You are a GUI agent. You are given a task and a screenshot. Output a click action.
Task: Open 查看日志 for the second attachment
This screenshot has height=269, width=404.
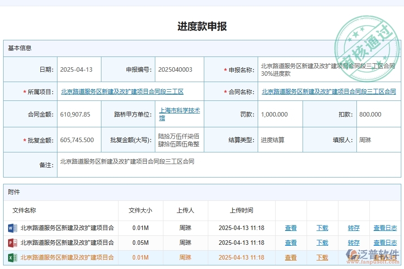pyautogui.click(x=385, y=242)
